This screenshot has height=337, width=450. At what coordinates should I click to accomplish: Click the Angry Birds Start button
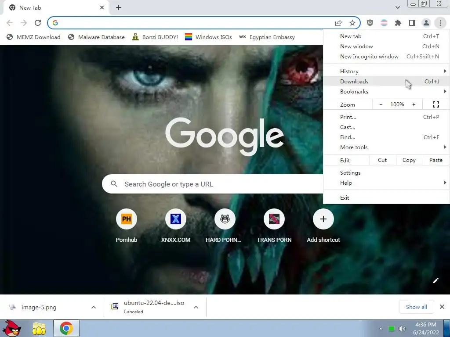click(x=11, y=328)
